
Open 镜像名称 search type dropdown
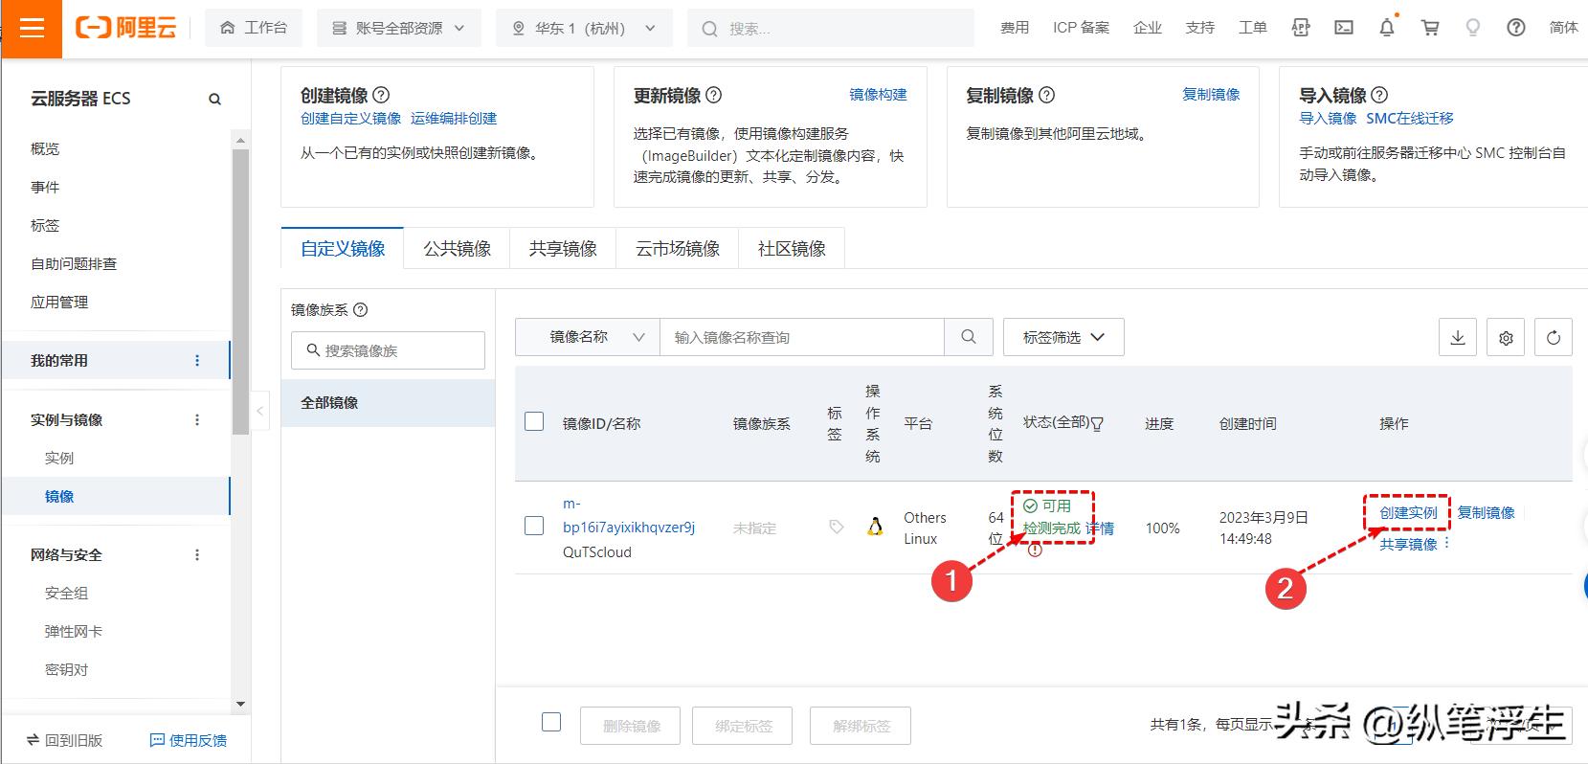[588, 337]
